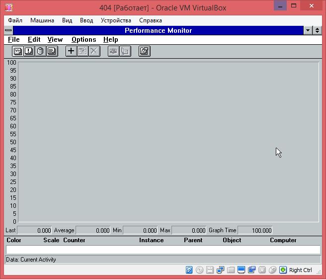Open the Машина menu in VirtualBox
The width and height of the screenshot is (326, 279).
[x=42, y=20]
